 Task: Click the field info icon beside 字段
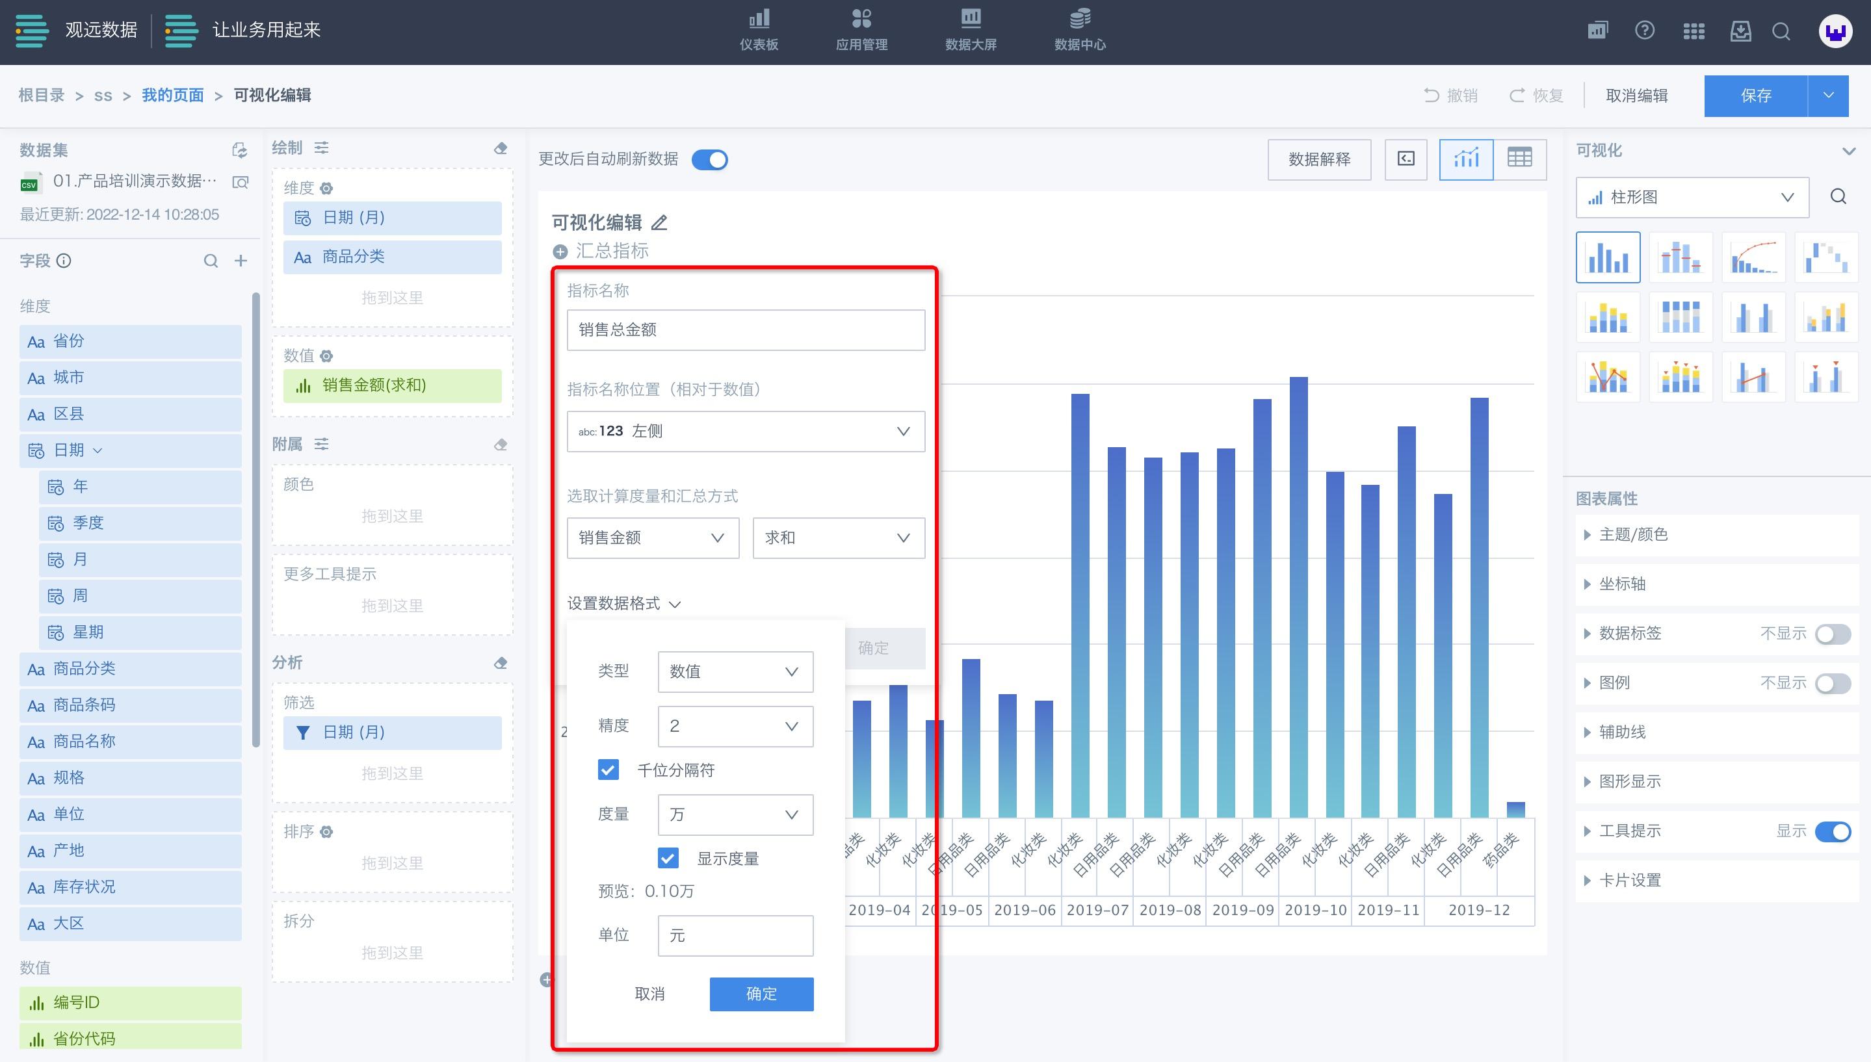coord(64,261)
